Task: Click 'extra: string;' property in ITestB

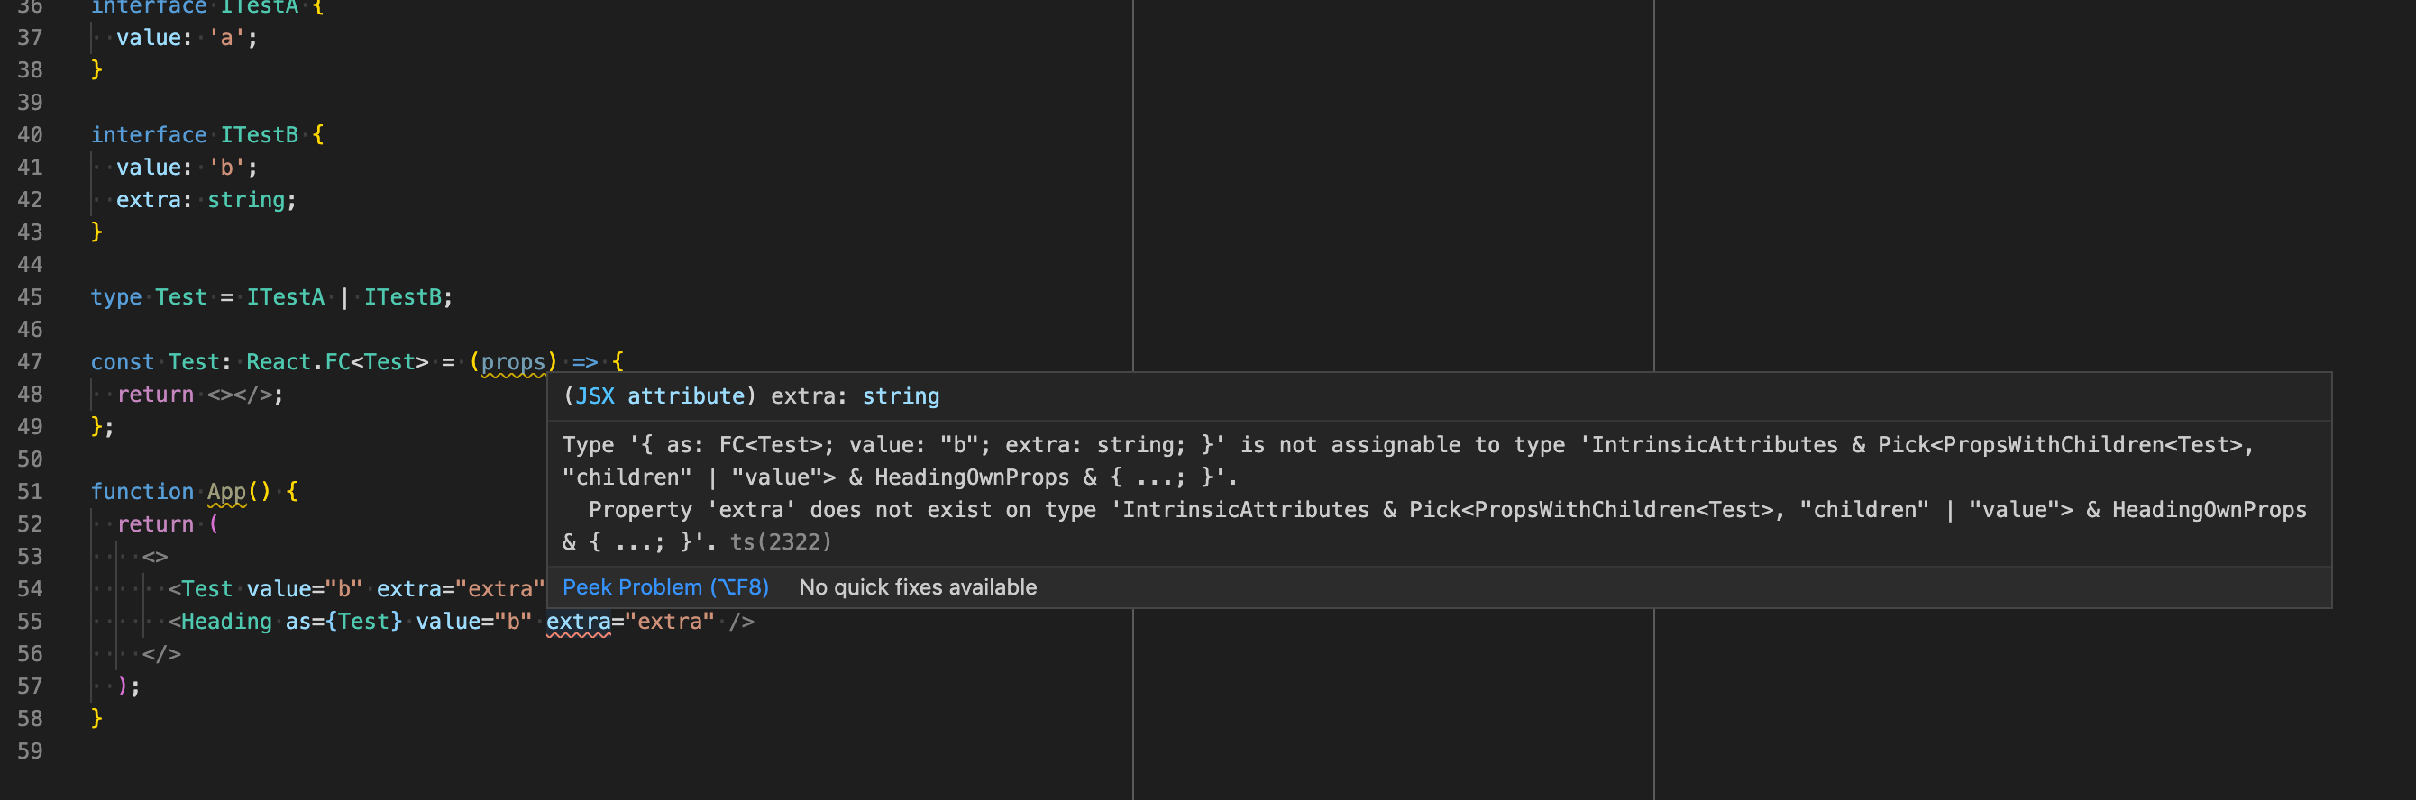Action: [206, 199]
